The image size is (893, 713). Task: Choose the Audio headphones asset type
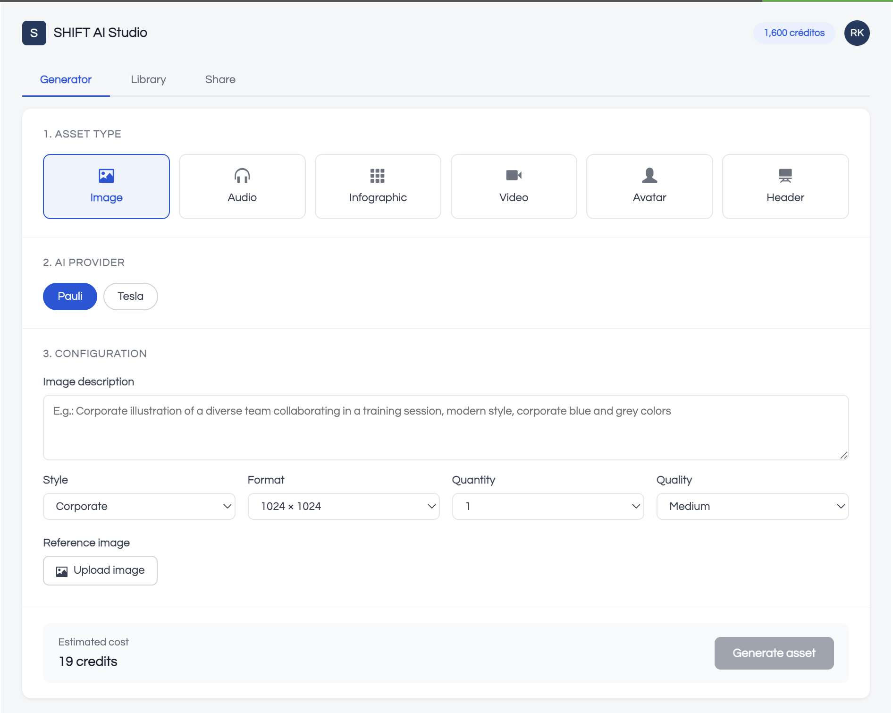242,187
